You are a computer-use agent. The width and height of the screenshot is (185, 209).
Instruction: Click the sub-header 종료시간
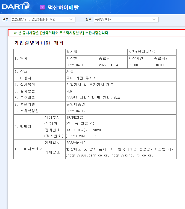tap(161, 58)
